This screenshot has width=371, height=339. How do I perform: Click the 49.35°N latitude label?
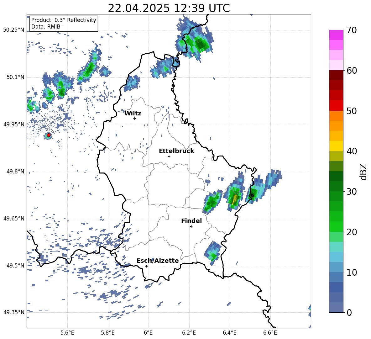[14, 312]
